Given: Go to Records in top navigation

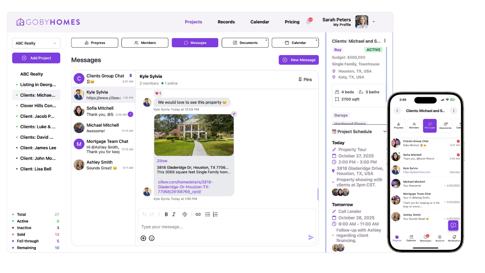Looking at the screenshot, I should tap(226, 22).
